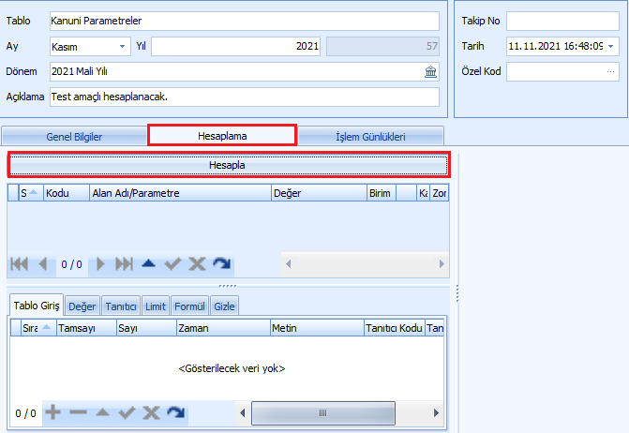Click the bank icon in Dönem field

430,72
